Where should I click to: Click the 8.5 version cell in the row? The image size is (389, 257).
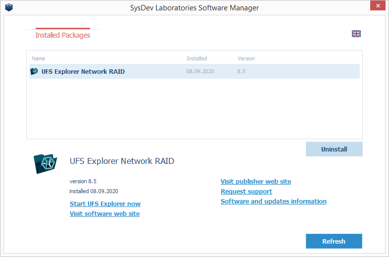click(241, 71)
